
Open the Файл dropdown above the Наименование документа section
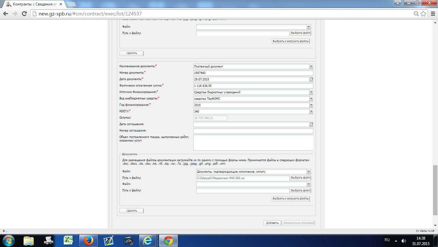point(309,27)
